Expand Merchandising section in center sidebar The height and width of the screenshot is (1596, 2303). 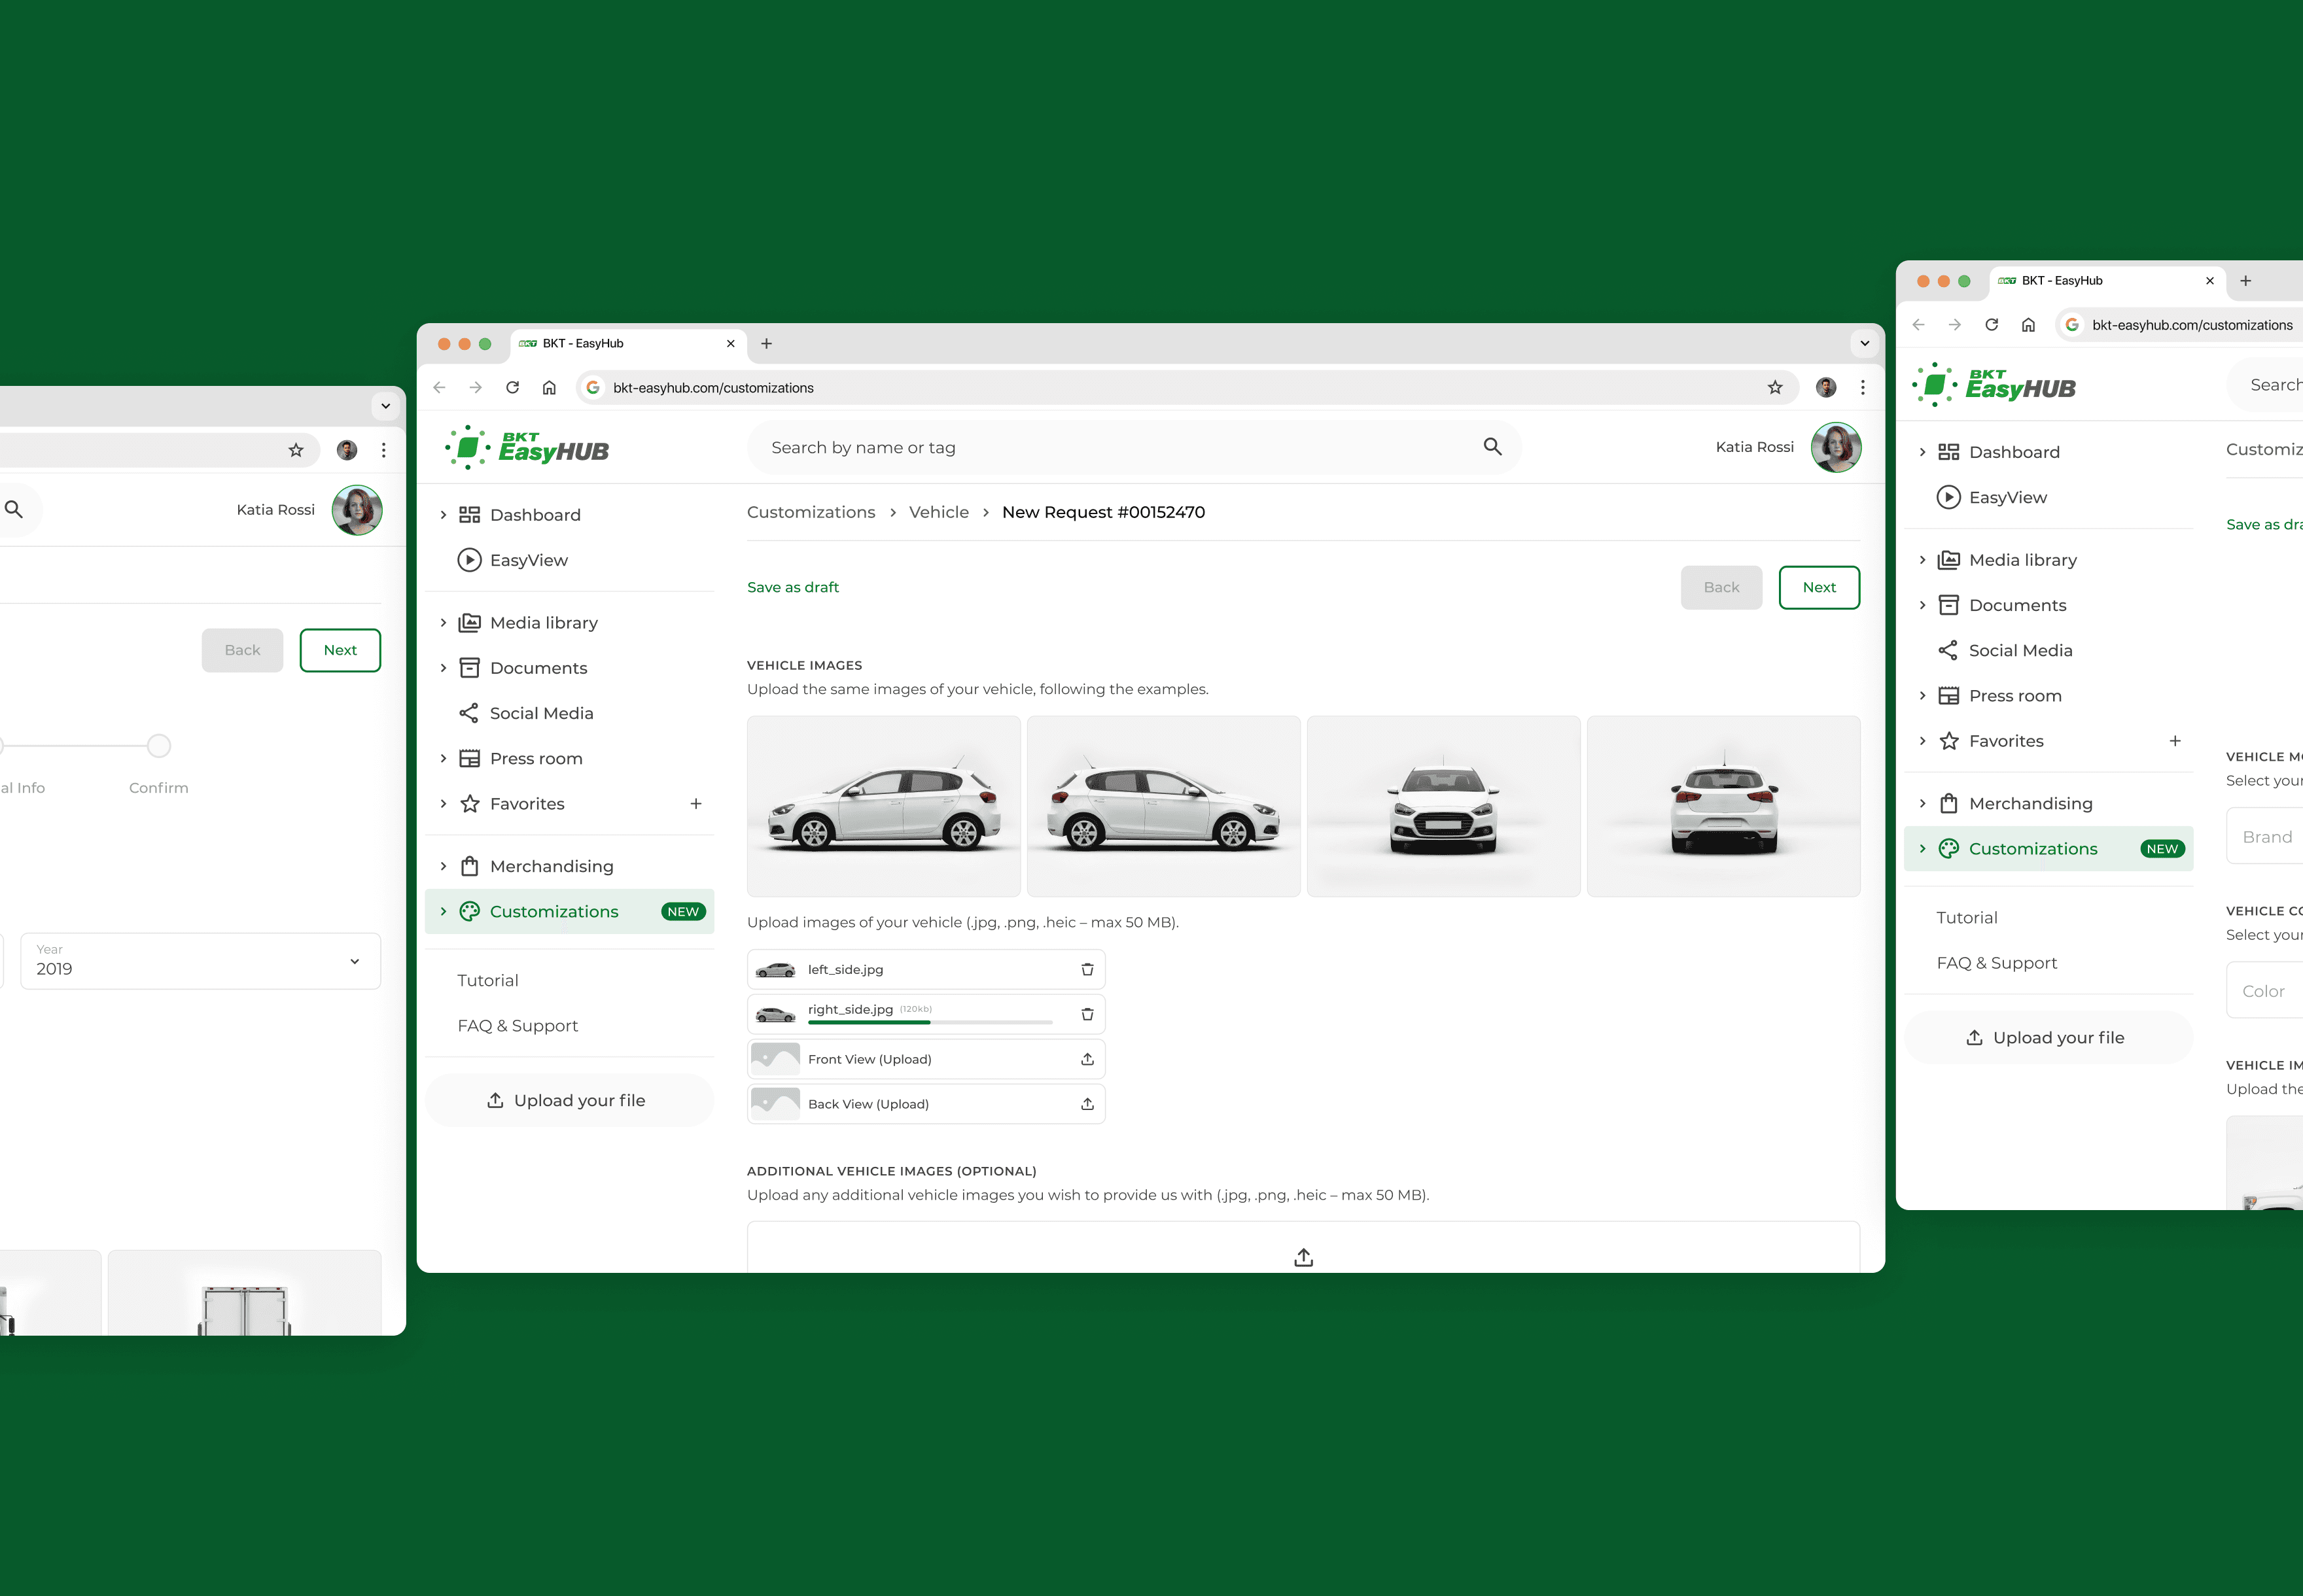[x=444, y=866]
